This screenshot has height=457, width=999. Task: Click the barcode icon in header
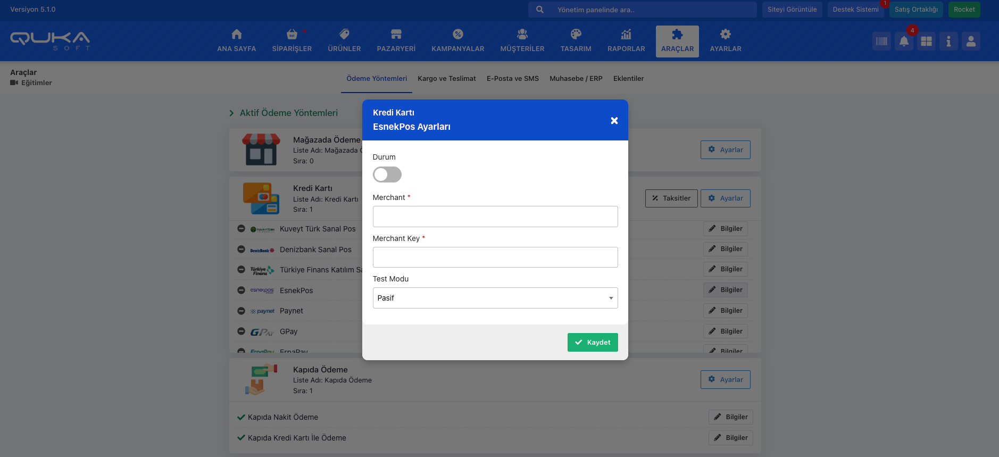coord(881,41)
